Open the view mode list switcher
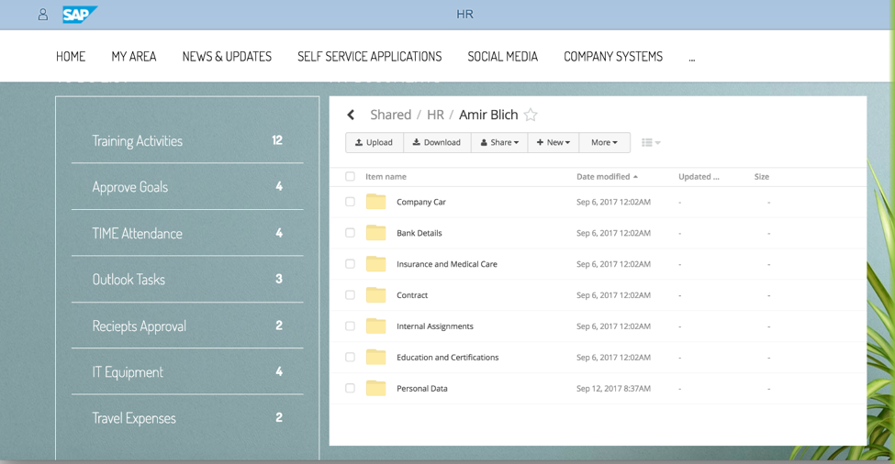This screenshot has width=895, height=464. 651,143
